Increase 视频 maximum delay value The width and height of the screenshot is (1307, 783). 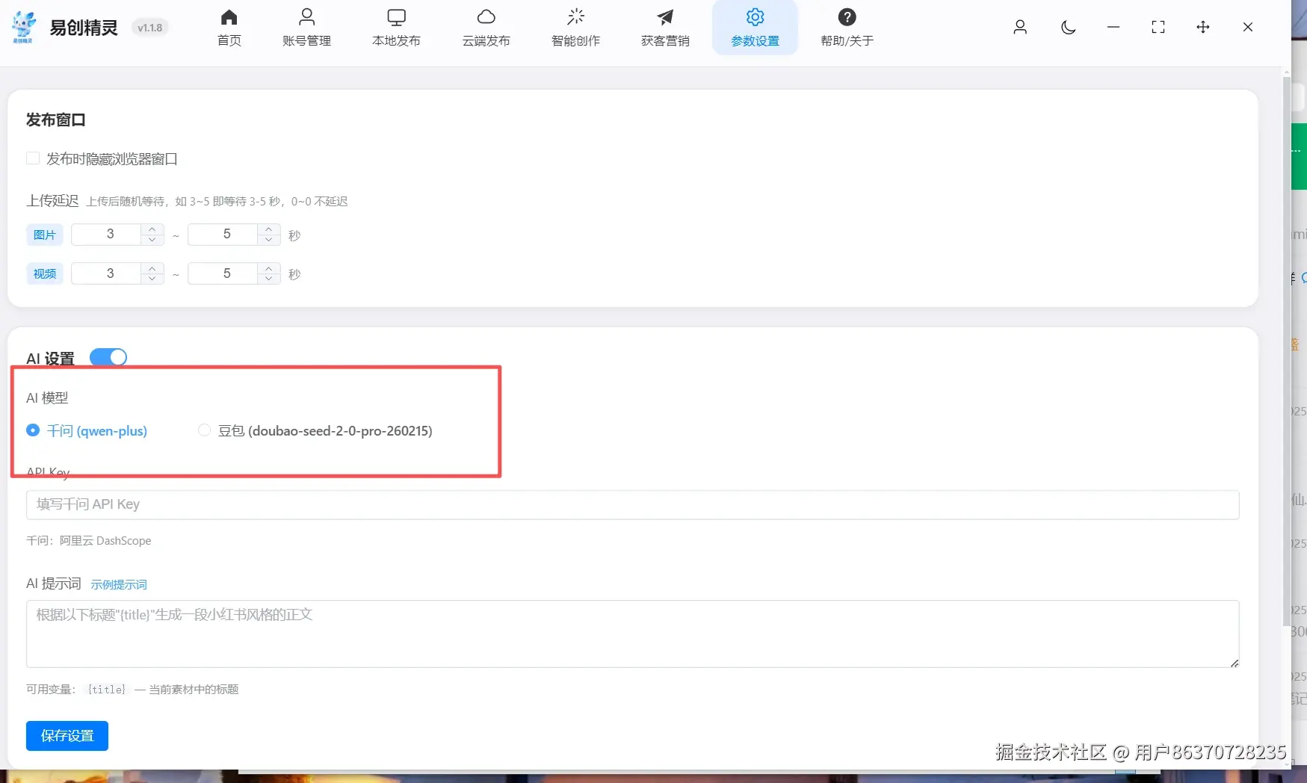click(269, 268)
